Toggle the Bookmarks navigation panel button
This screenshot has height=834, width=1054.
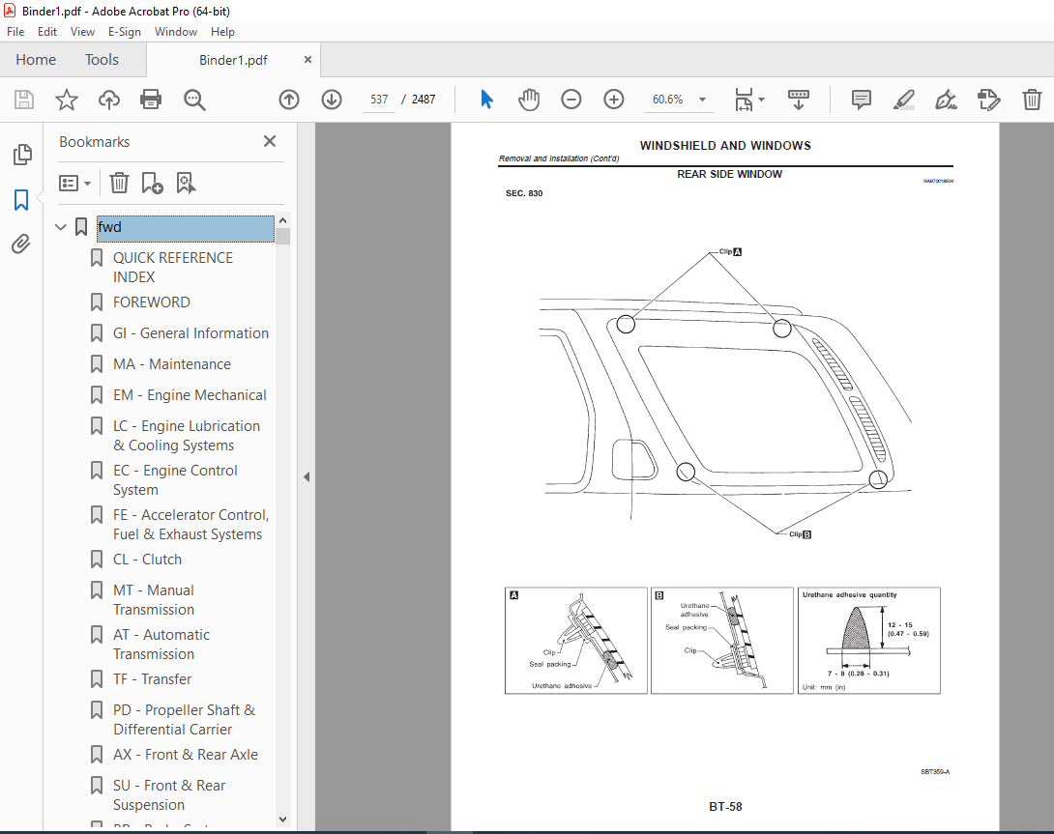pyautogui.click(x=21, y=200)
